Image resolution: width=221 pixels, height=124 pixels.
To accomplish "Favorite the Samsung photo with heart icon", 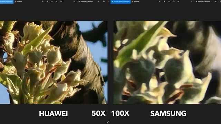I will (169, 1).
